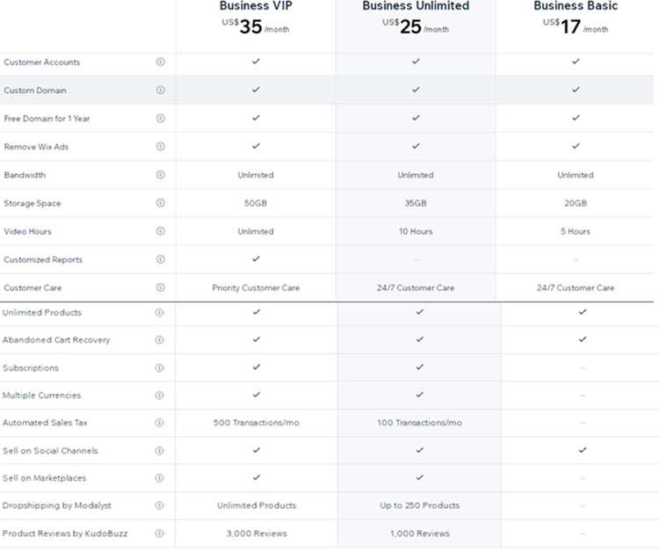
Task: Click the Priority Customer Care cell
Action: click(x=256, y=287)
